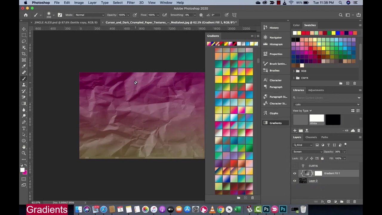Open the History panel
This screenshot has width=382, height=215.
click(274, 28)
